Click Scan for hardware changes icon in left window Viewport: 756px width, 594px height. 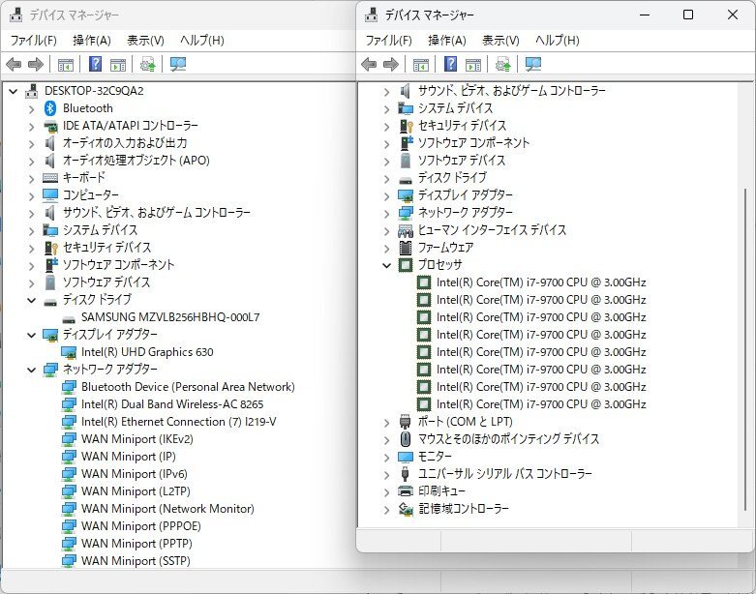[x=178, y=64]
